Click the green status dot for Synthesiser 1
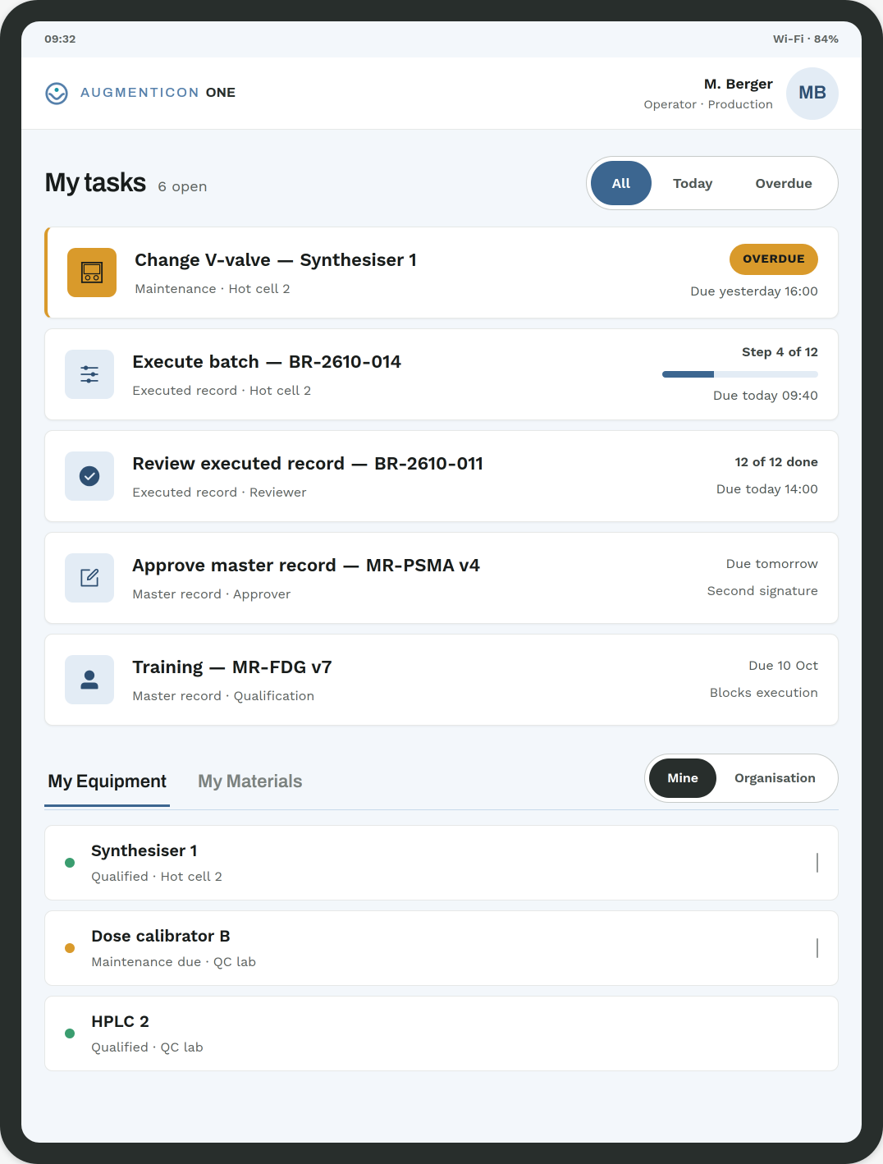The height and width of the screenshot is (1164, 883). tap(70, 863)
